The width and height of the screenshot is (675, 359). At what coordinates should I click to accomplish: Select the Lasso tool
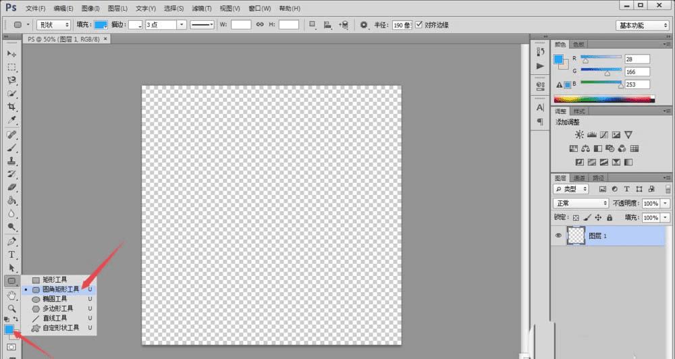coord(11,80)
